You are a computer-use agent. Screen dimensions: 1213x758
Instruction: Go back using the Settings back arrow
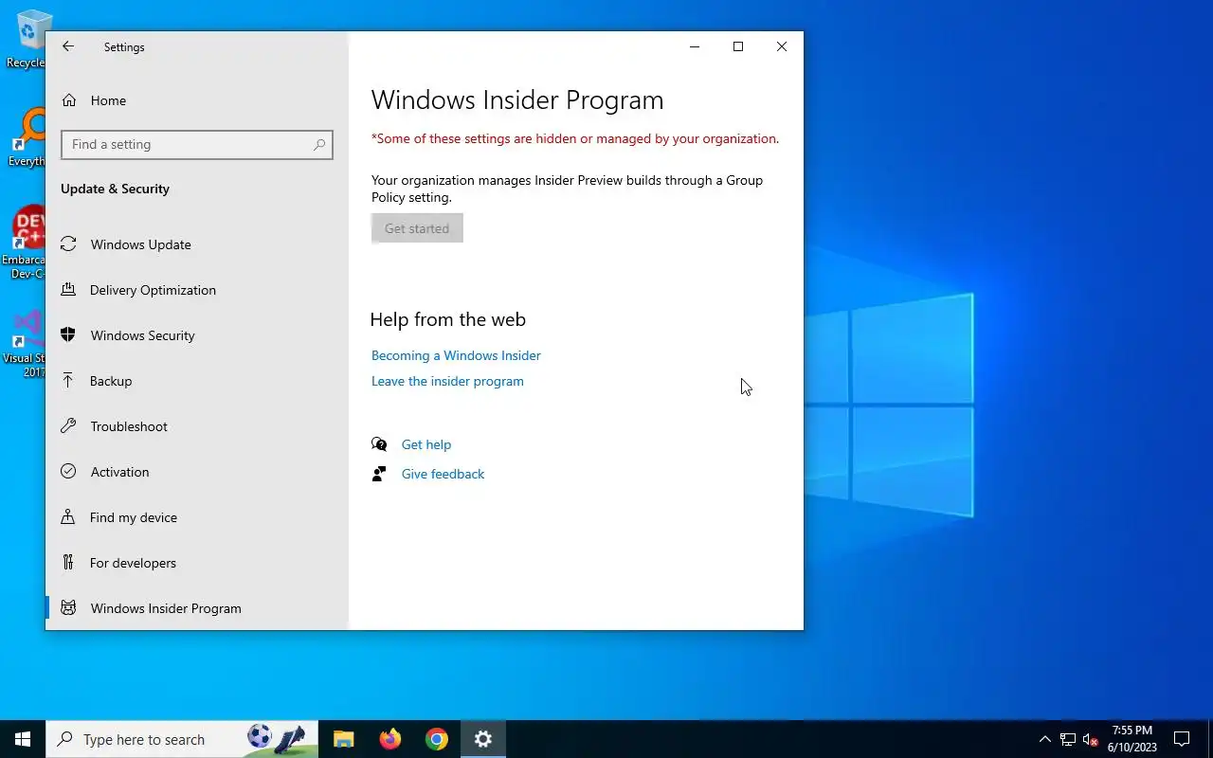click(67, 46)
